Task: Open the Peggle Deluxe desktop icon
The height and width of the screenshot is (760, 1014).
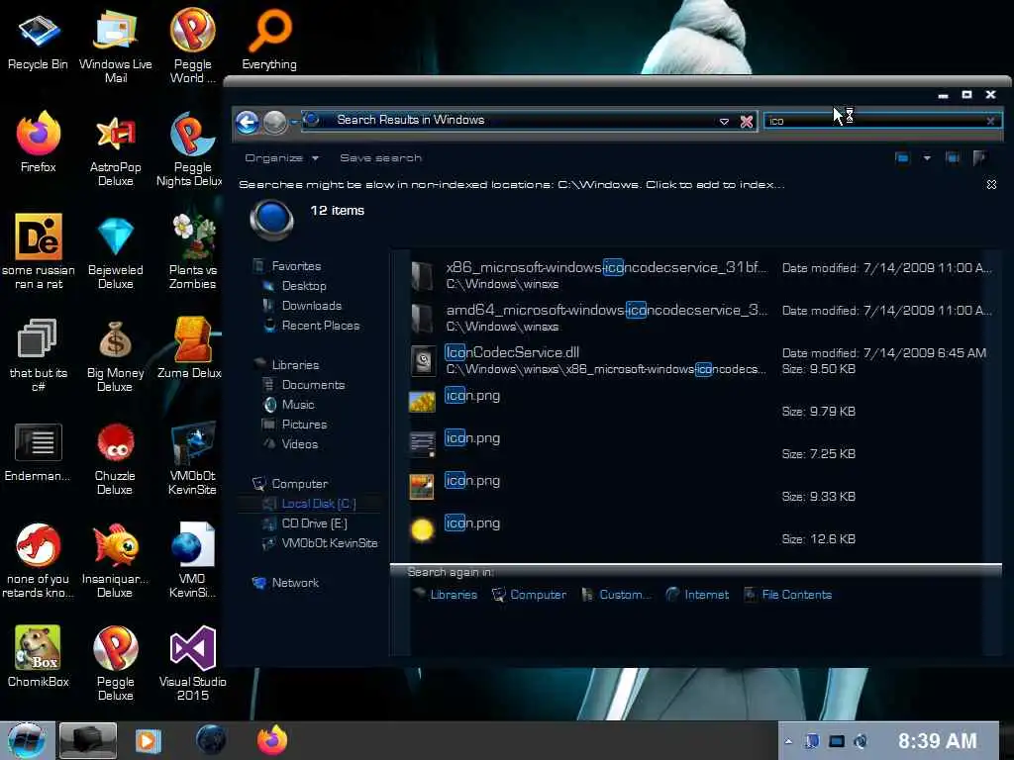Action: pos(115,663)
